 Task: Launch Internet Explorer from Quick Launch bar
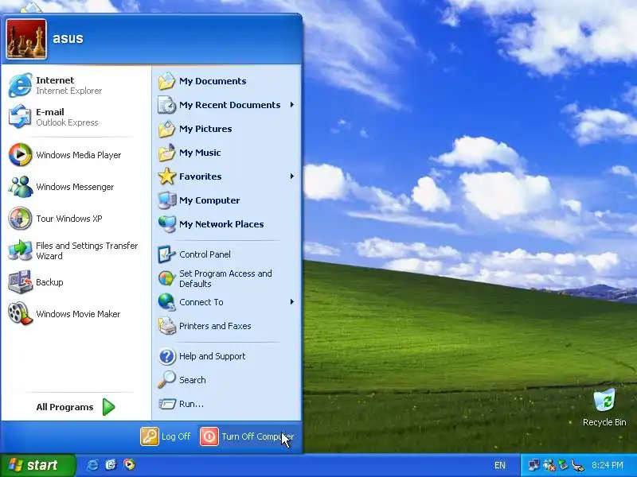pos(92,465)
